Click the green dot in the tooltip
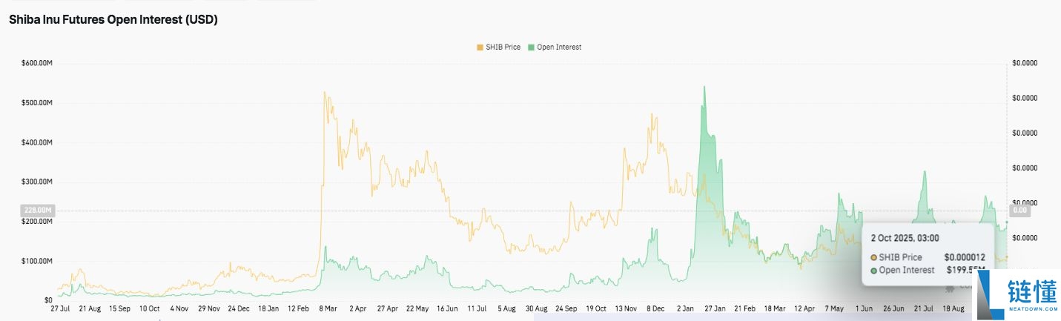 [x=874, y=270]
